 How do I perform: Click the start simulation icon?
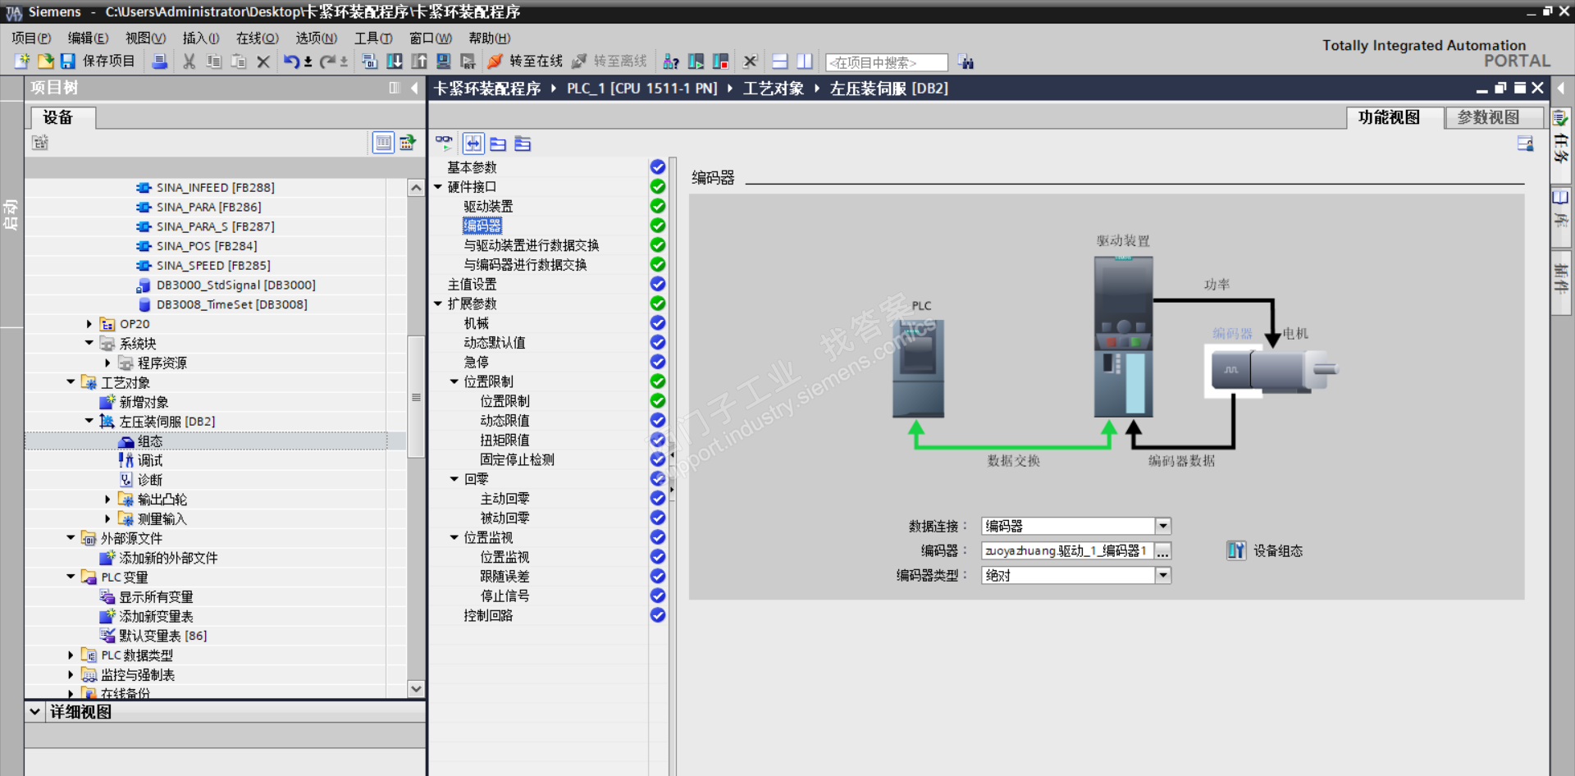pyautogui.click(x=444, y=62)
